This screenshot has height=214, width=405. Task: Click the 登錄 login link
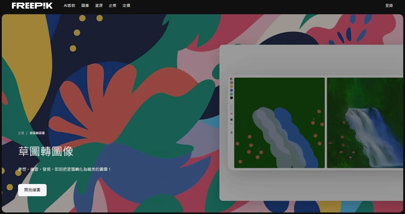[x=389, y=6]
